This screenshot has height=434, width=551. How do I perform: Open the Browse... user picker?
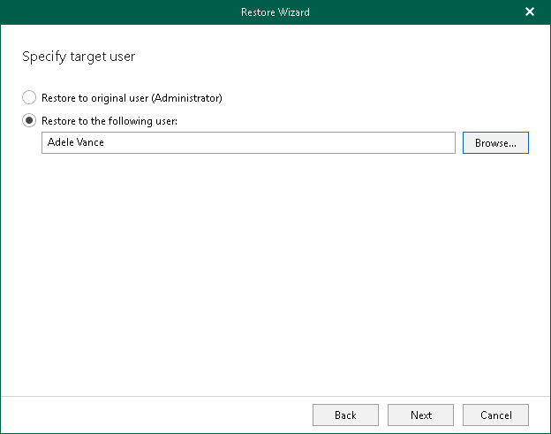(x=495, y=142)
